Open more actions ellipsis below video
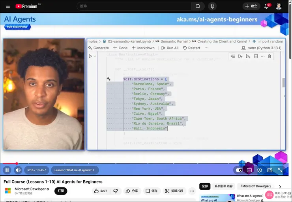This screenshot has width=292, height=202. point(192,191)
